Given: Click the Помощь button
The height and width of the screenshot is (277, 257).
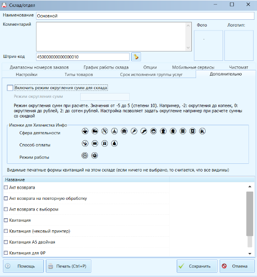Looking at the screenshot, I should [x=23, y=266].
